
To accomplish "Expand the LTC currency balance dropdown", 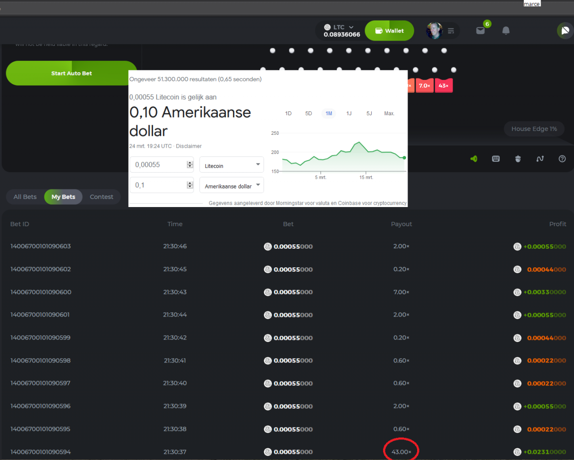I will point(342,31).
